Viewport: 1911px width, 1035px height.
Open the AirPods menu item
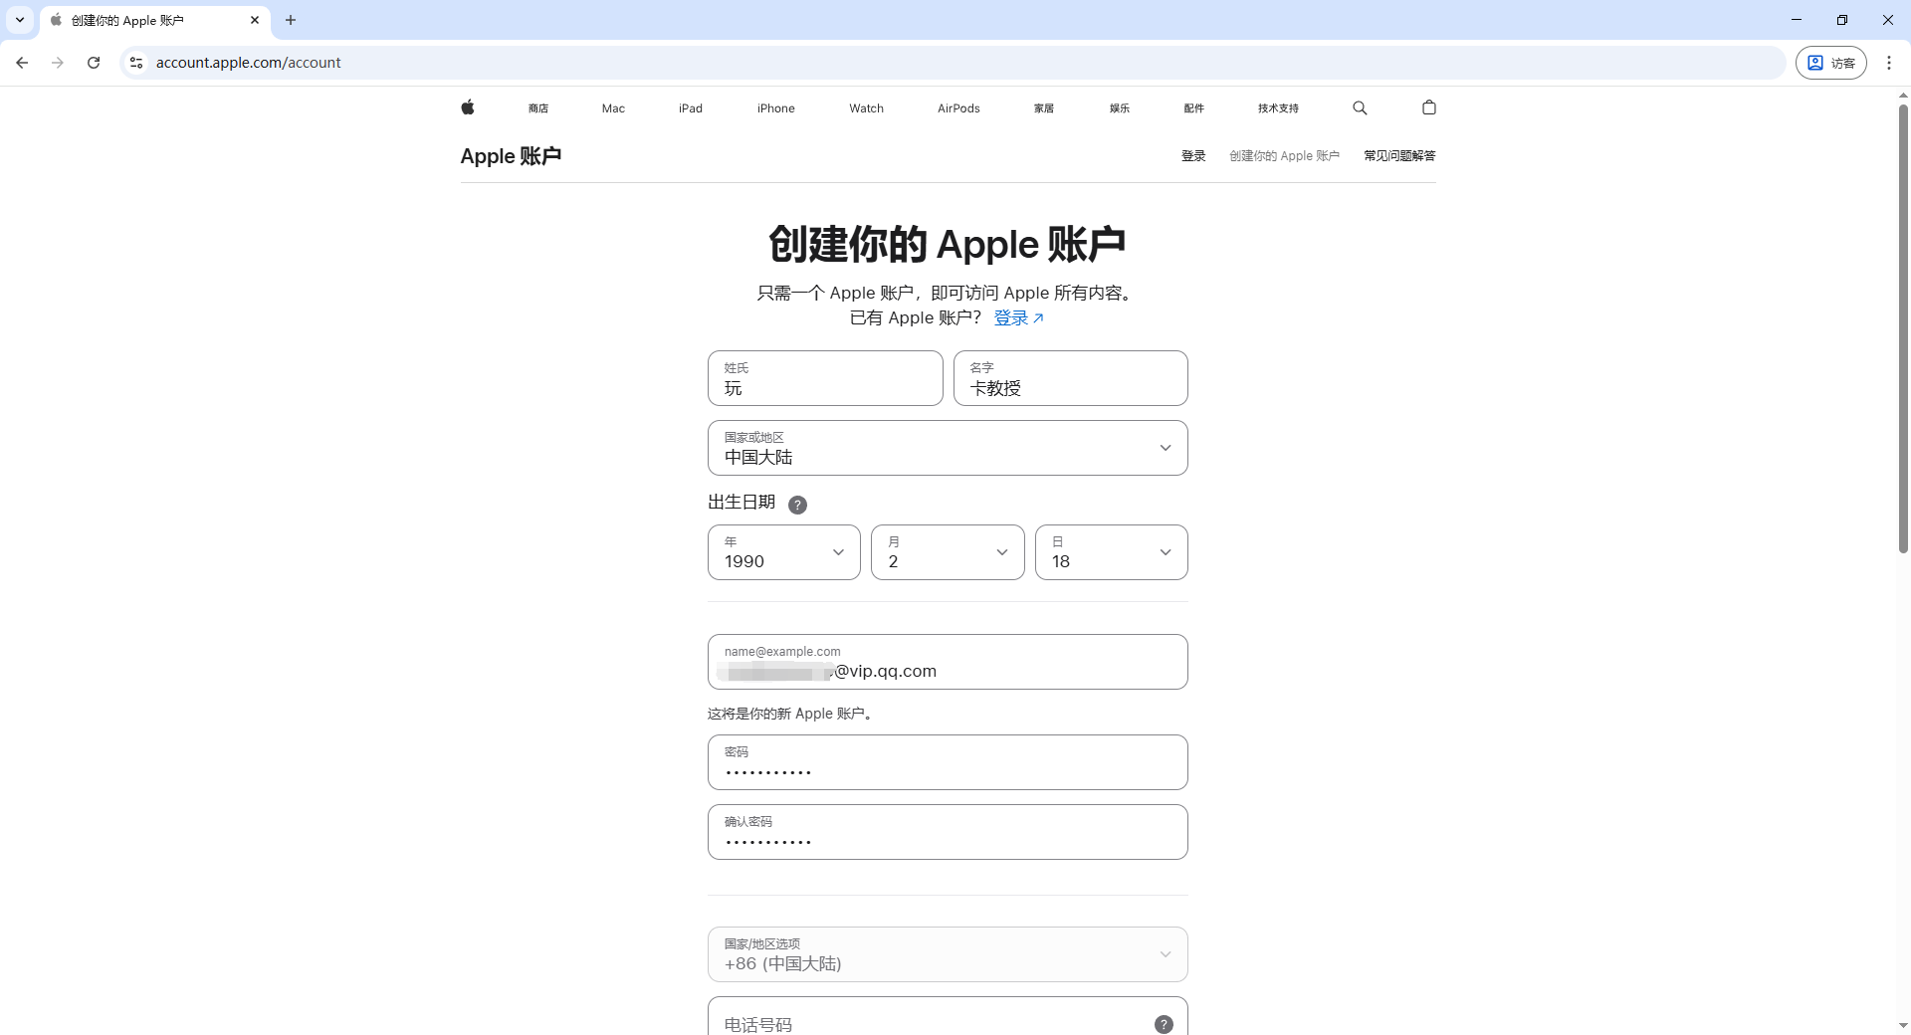click(958, 108)
